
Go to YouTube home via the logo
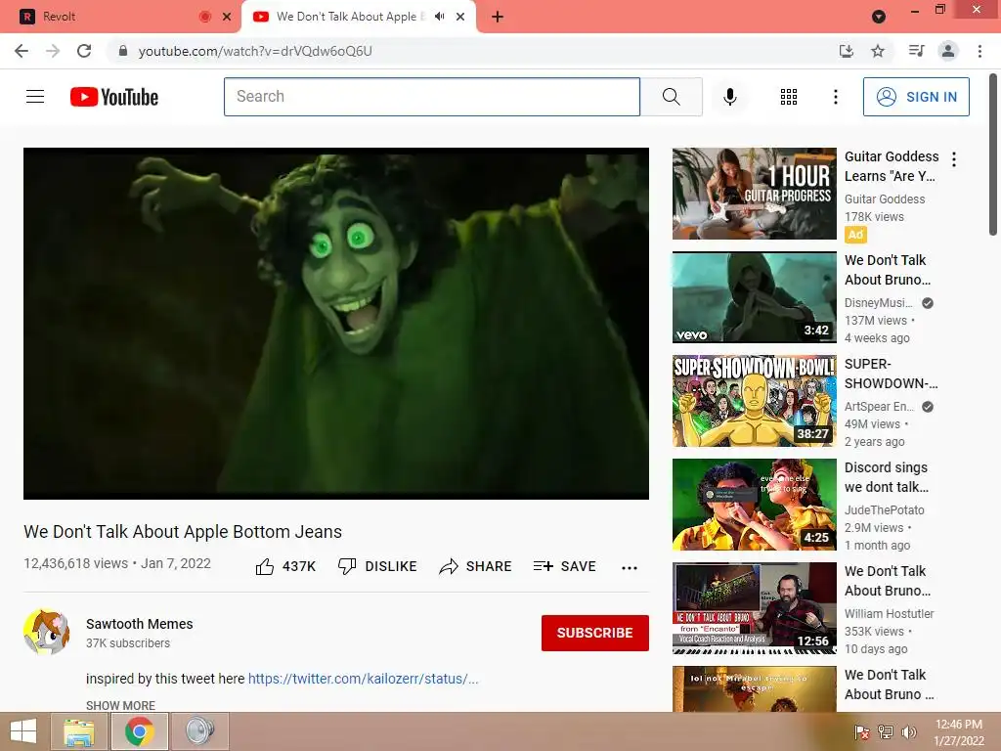coord(114,97)
